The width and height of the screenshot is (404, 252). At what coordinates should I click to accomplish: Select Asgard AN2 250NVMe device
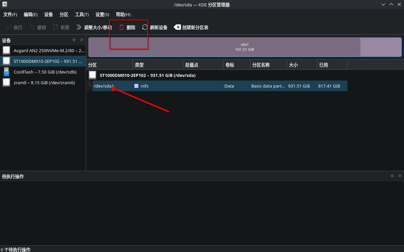43,51
